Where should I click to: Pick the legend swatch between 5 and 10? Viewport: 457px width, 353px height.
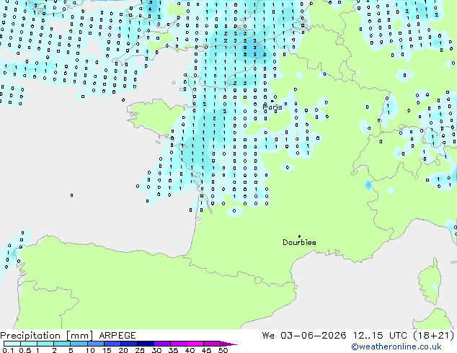click(x=79, y=344)
